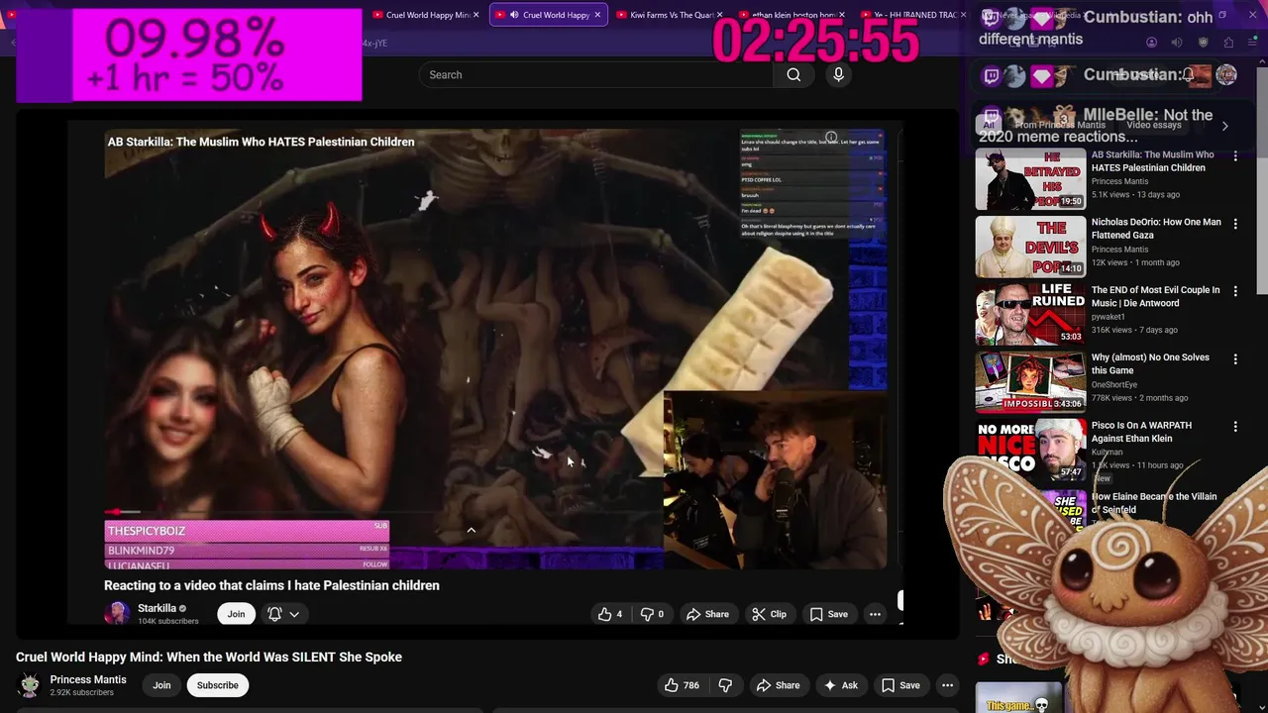1268x713 pixels.
Task: Open The Devil's Pope thumbnail video
Action: click(1030, 247)
